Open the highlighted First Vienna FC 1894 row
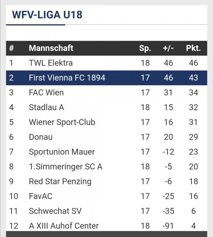This screenshot has width=213, height=237. pyautogui.click(x=107, y=78)
